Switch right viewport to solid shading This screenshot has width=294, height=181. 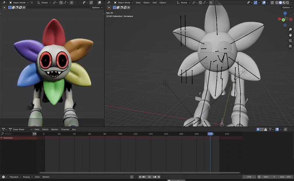click(x=280, y=3)
